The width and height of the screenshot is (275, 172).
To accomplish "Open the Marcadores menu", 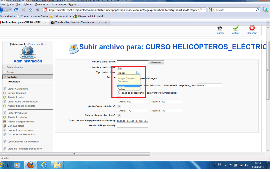I will point(41,4).
